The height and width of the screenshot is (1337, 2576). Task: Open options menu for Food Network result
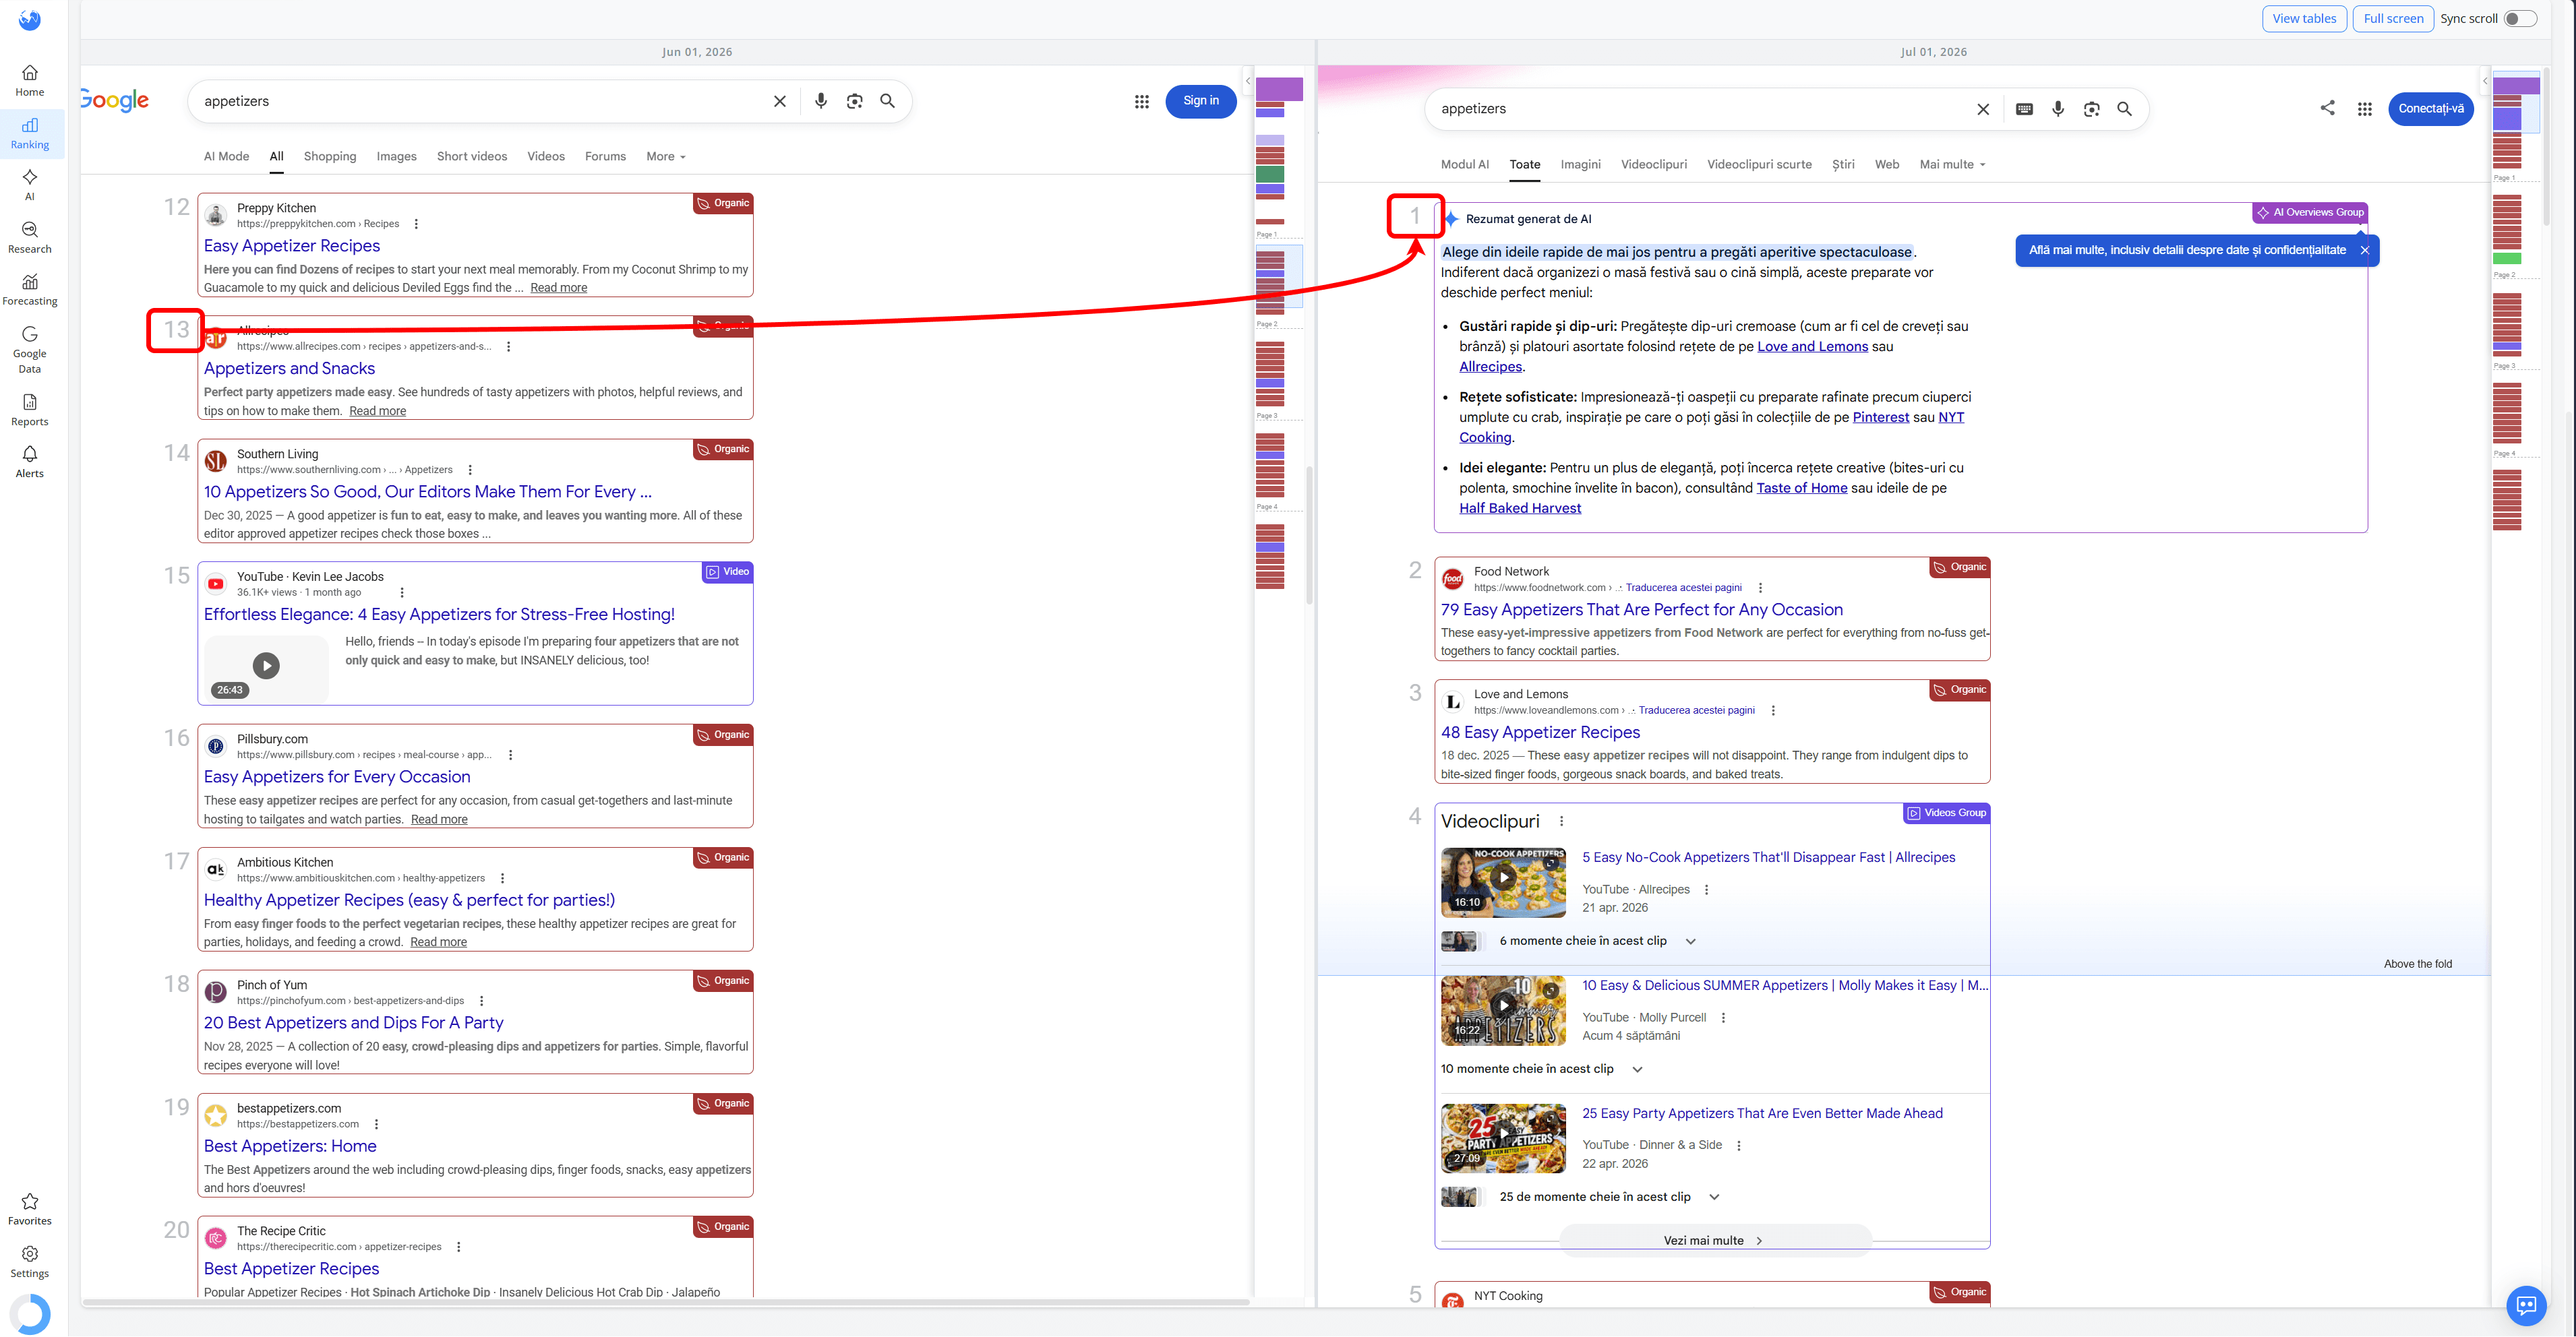(1760, 588)
